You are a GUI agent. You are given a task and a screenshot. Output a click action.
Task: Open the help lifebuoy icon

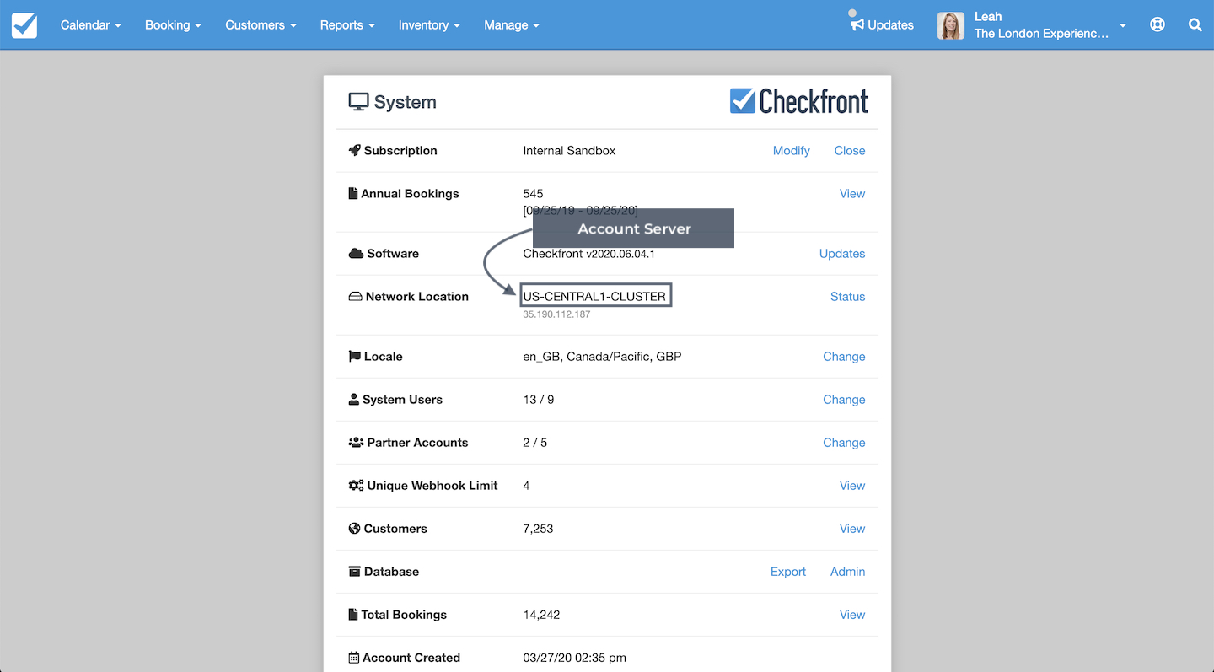pyautogui.click(x=1158, y=24)
